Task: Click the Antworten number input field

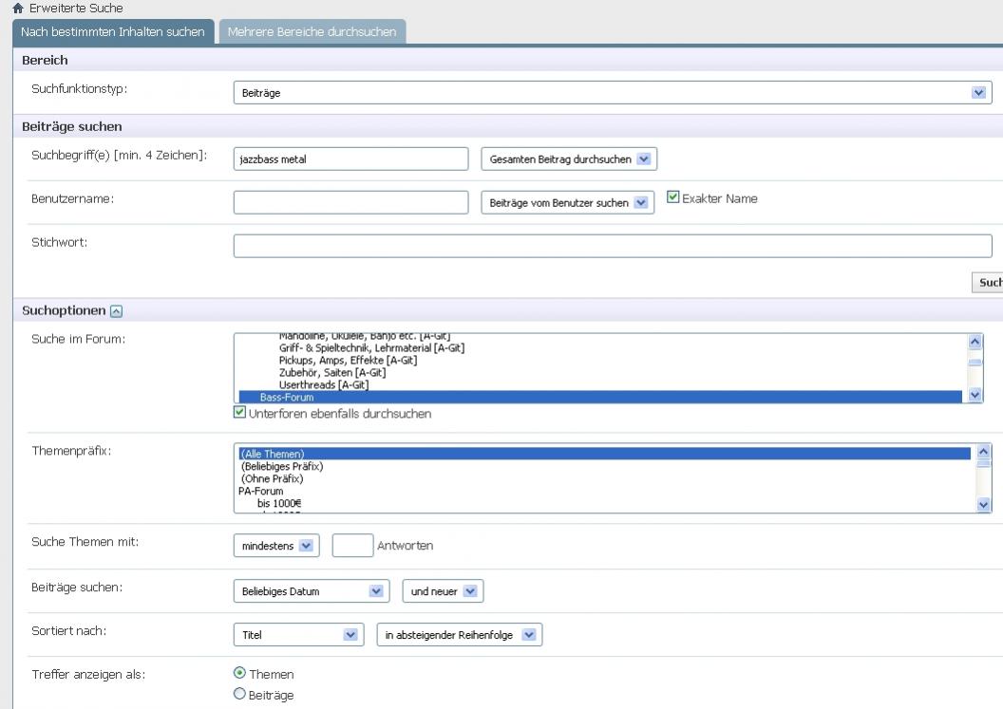Action: click(352, 546)
